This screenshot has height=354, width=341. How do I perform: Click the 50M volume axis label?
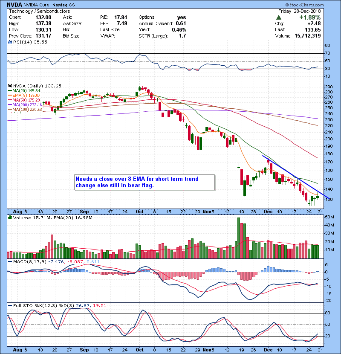click(x=329, y=217)
